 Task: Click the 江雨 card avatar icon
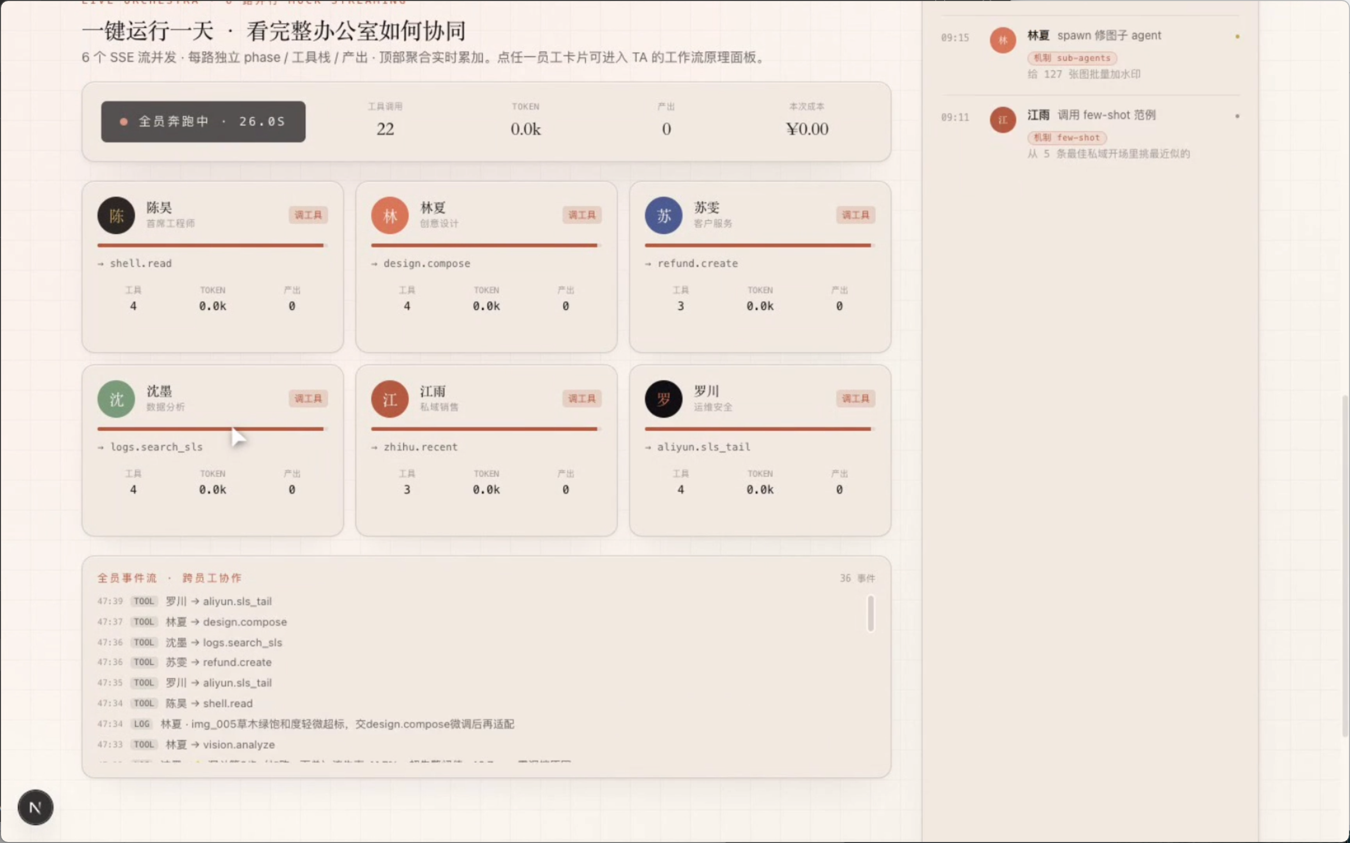click(389, 398)
